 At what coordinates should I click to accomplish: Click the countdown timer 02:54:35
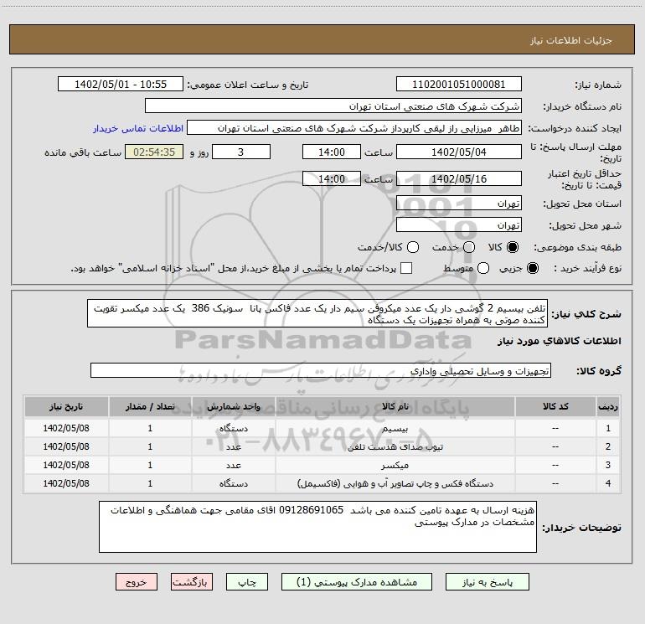point(154,152)
